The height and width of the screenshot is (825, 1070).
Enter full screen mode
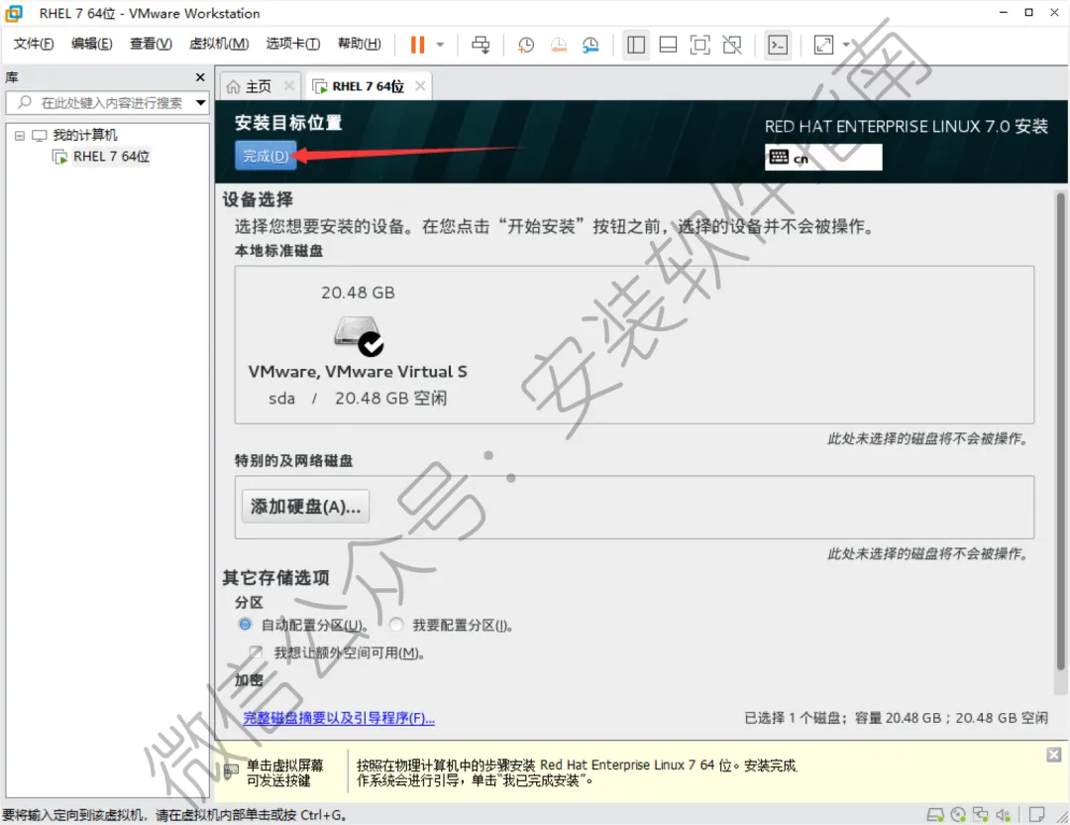(x=700, y=45)
